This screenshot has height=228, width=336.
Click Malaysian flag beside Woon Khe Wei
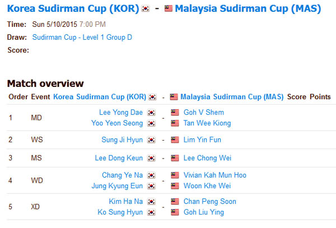(175, 186)
